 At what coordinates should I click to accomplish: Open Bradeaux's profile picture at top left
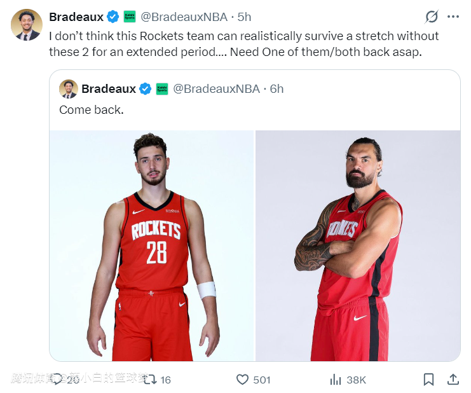click(27, 25)
